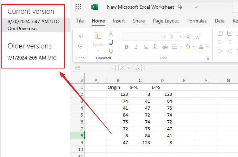Click the L->S header cell
The height and width of the screenshot is (157, 238).
162,87
